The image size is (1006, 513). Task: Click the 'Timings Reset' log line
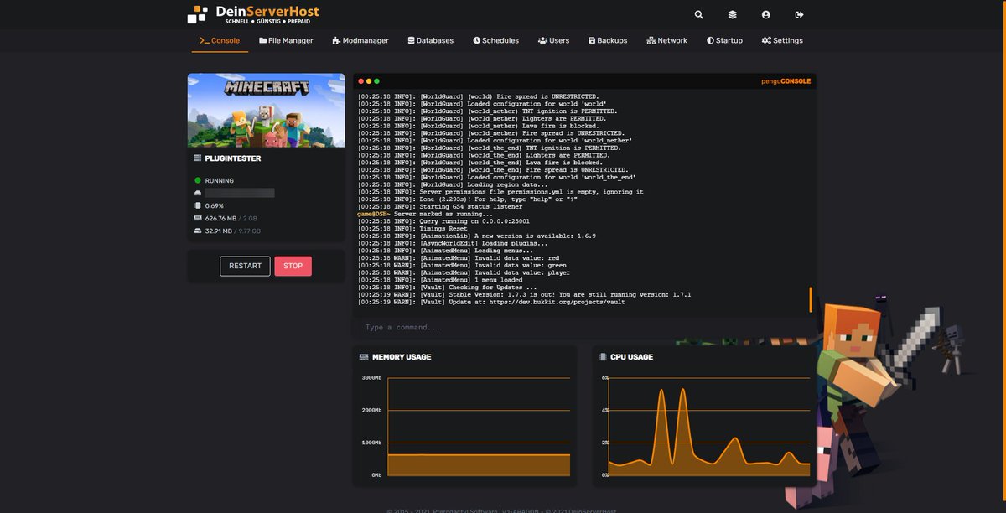coord(412,229)
